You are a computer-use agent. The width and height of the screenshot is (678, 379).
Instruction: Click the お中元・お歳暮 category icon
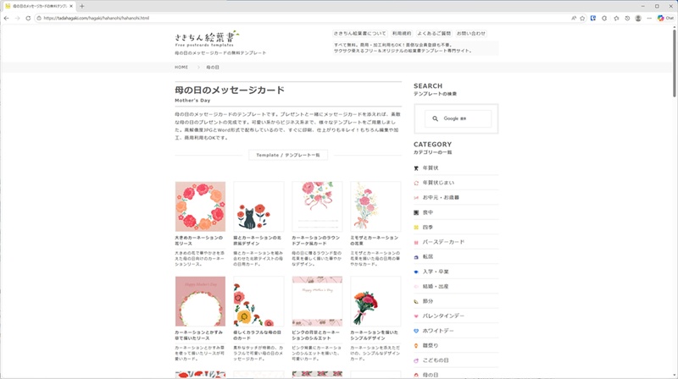416,198
